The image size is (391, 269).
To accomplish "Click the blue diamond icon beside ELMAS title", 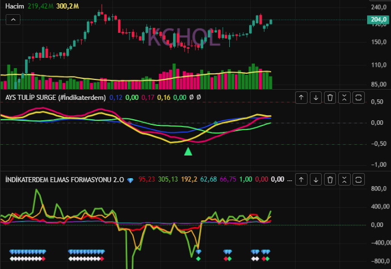I will 130,180.
